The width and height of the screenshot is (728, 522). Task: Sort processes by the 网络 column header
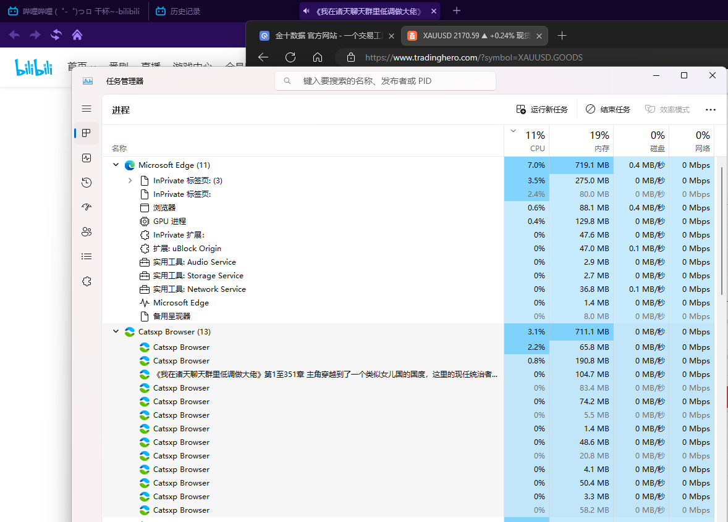(692, 141)
